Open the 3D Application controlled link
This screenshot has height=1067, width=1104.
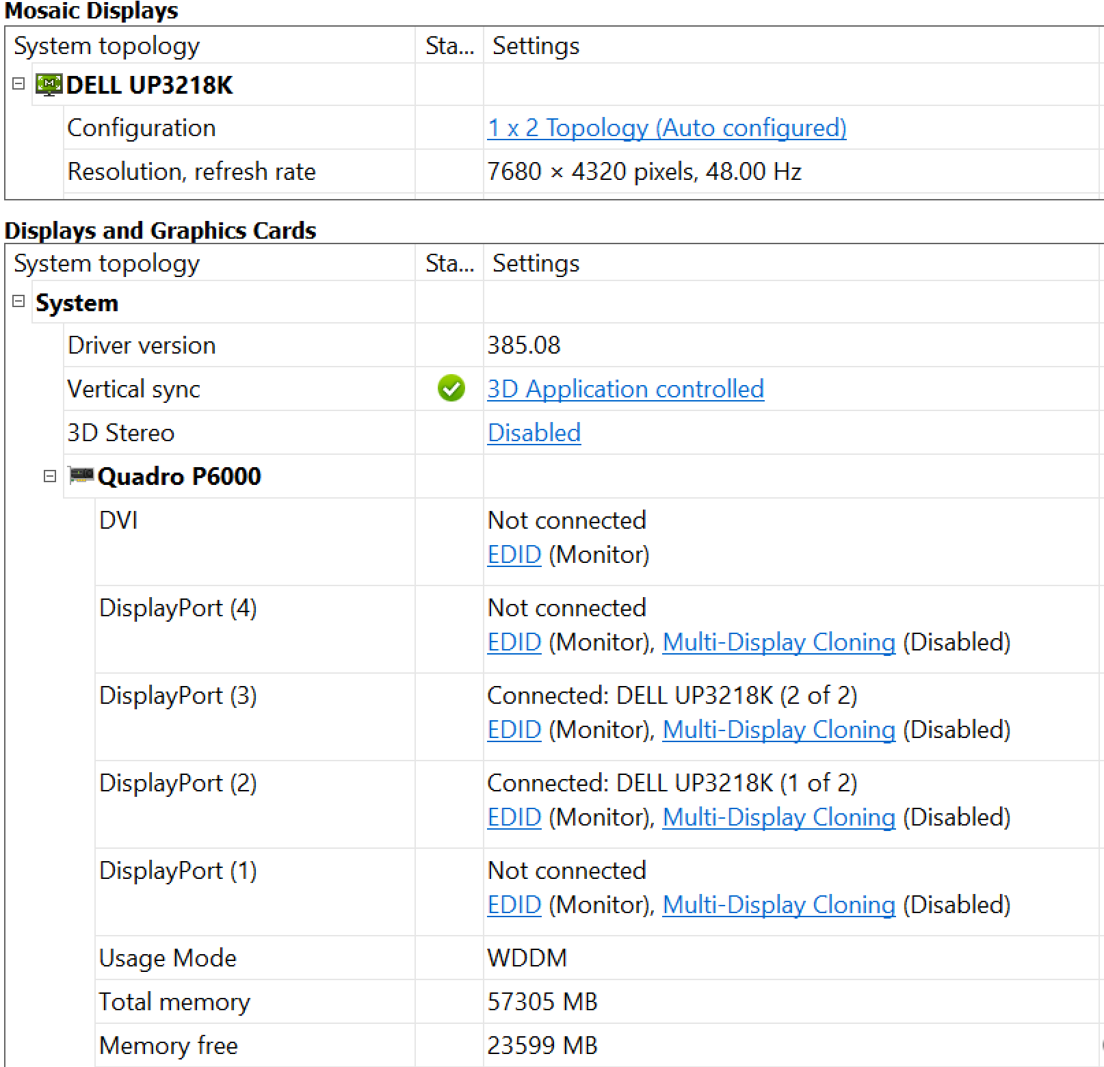(x=625, y=389)
